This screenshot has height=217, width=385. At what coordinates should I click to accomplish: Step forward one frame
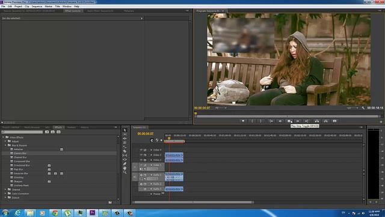tap(298, 121)
